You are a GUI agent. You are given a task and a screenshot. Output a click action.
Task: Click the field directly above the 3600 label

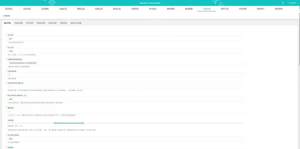click(125, 87)
